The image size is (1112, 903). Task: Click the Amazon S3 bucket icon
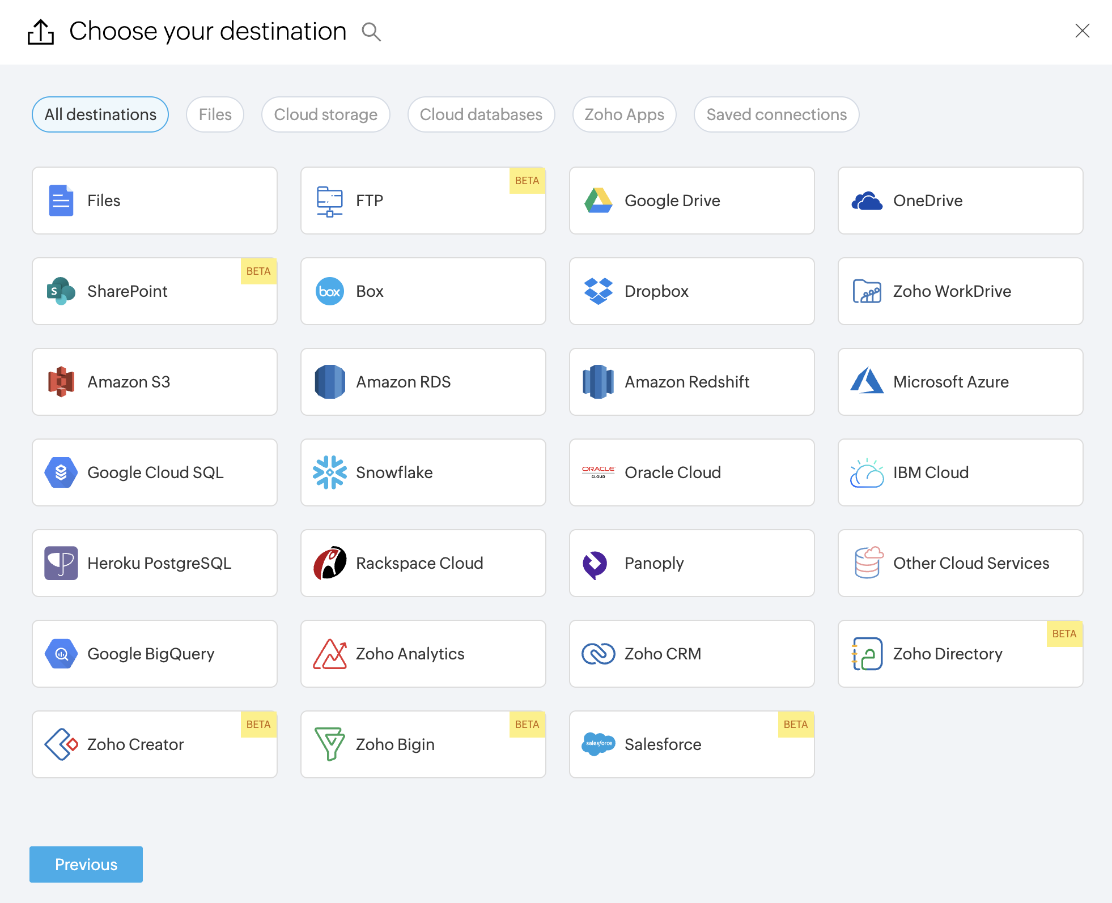click(61, 382)
